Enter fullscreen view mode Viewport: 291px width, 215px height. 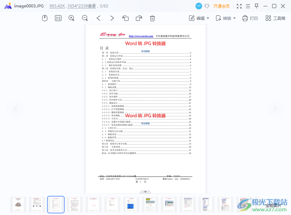(x=240, y=6)
